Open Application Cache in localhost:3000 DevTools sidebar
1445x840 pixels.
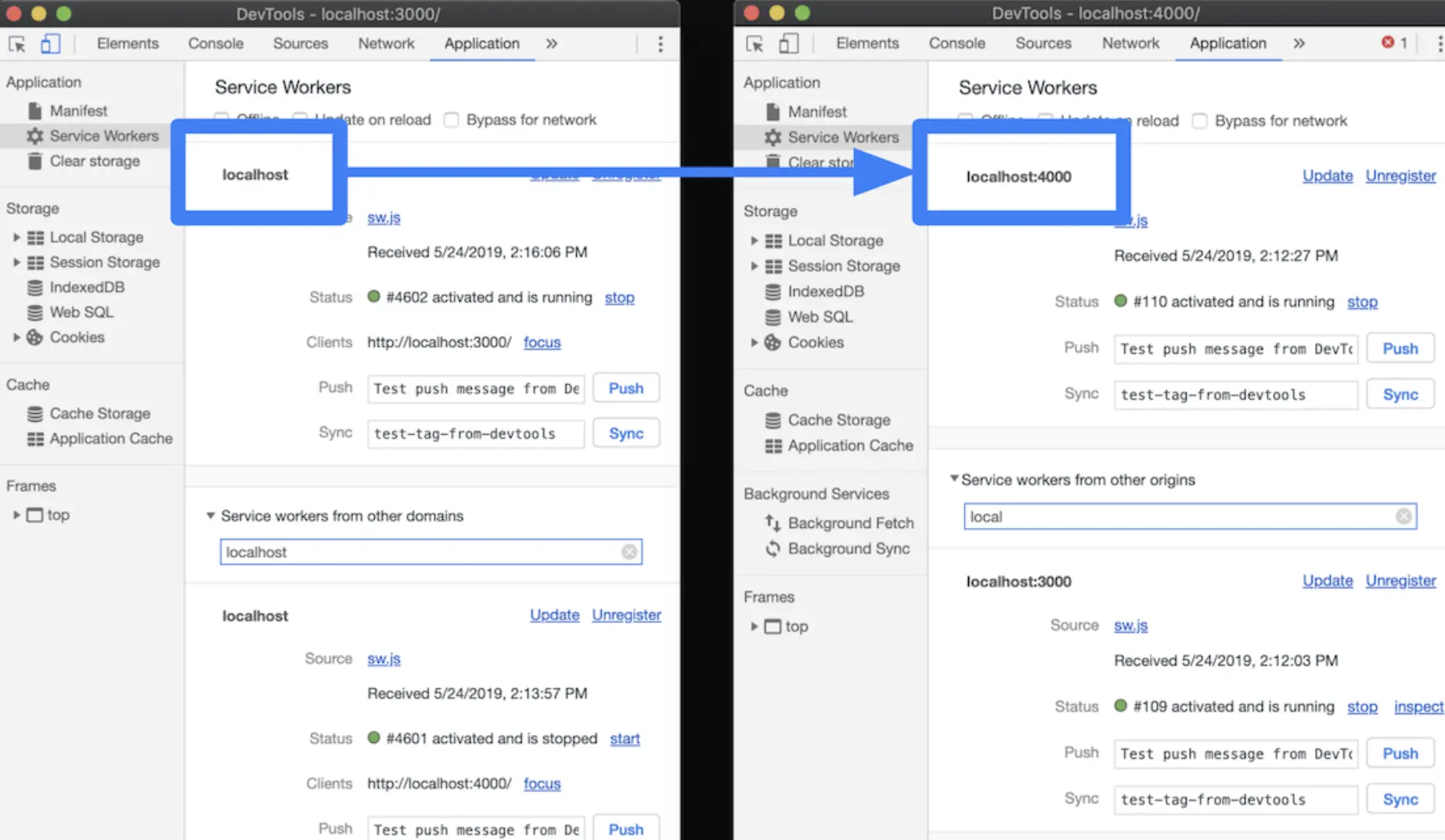pyautogui.click(x=99, y=439)
